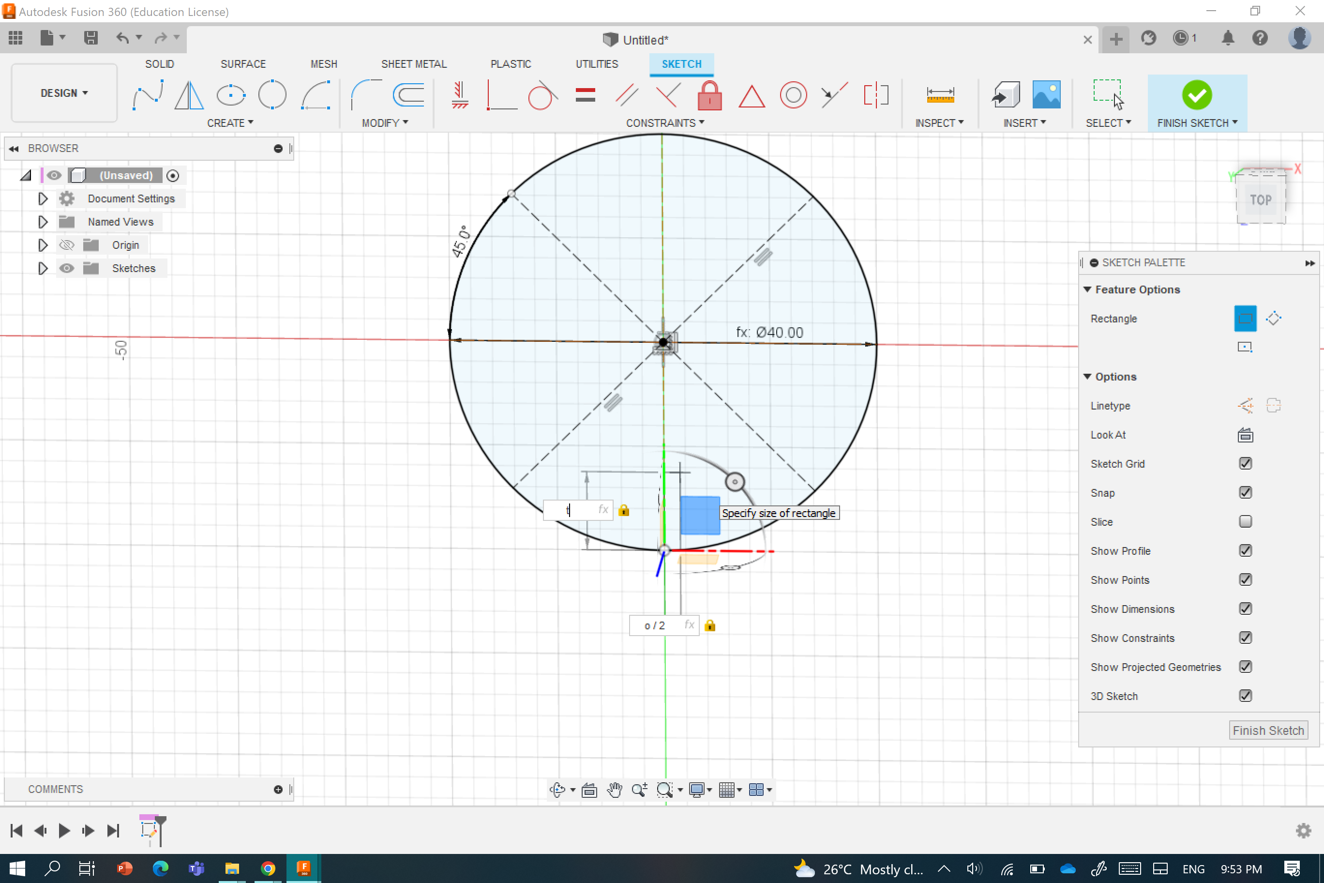Toggle visibility of Sketches folder
Image resolution: width=1324 pixels, height=883 pixels.
(x=67, y=268)
